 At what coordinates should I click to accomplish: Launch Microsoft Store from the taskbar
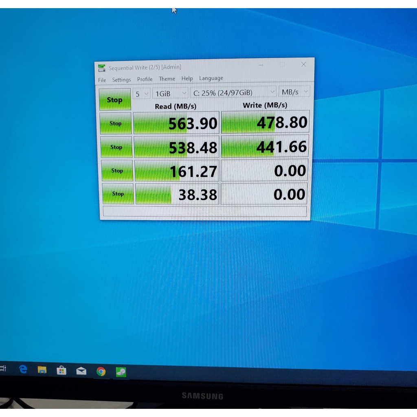click(x=61, y=370)
